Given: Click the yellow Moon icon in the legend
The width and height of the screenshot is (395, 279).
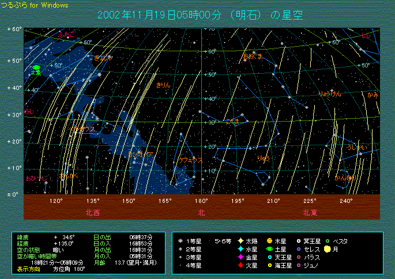Looking at the screenshot, I should 327,249.
